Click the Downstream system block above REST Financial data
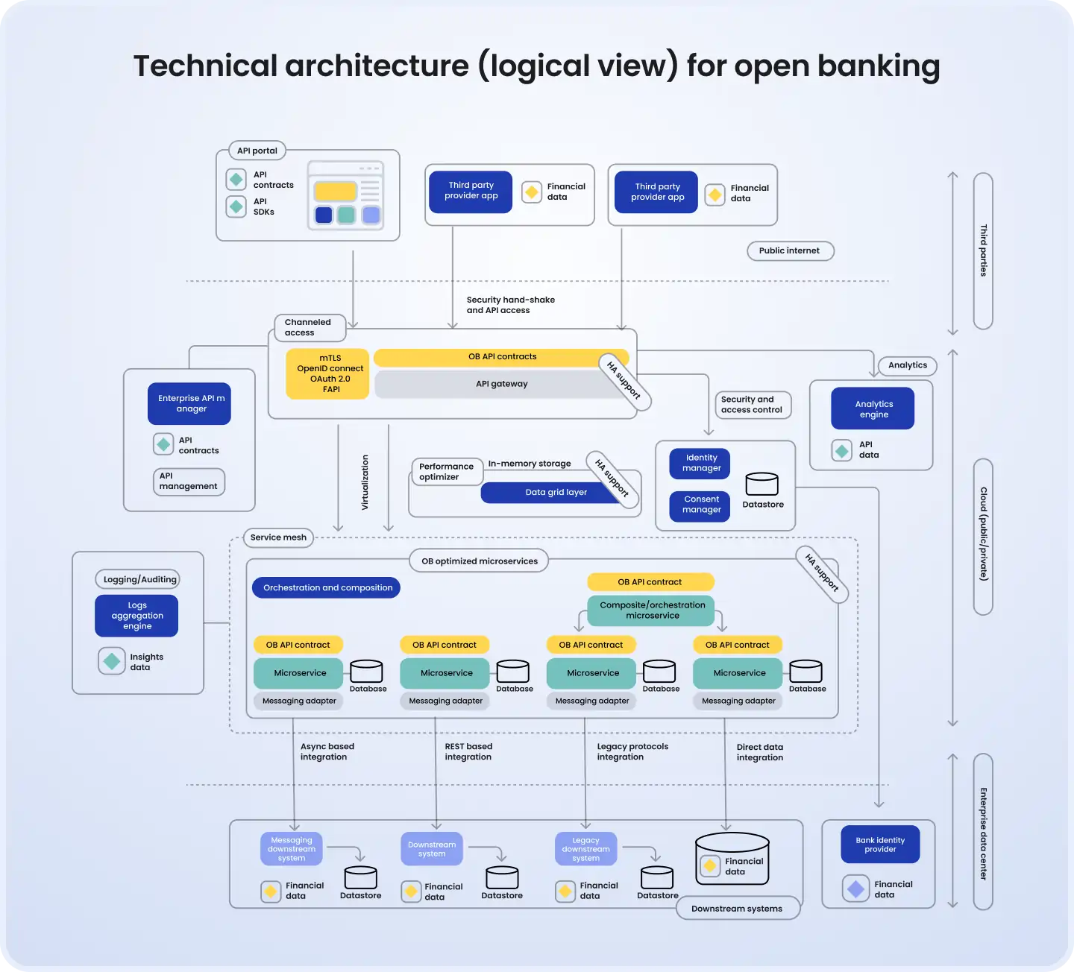 (432, 849)
